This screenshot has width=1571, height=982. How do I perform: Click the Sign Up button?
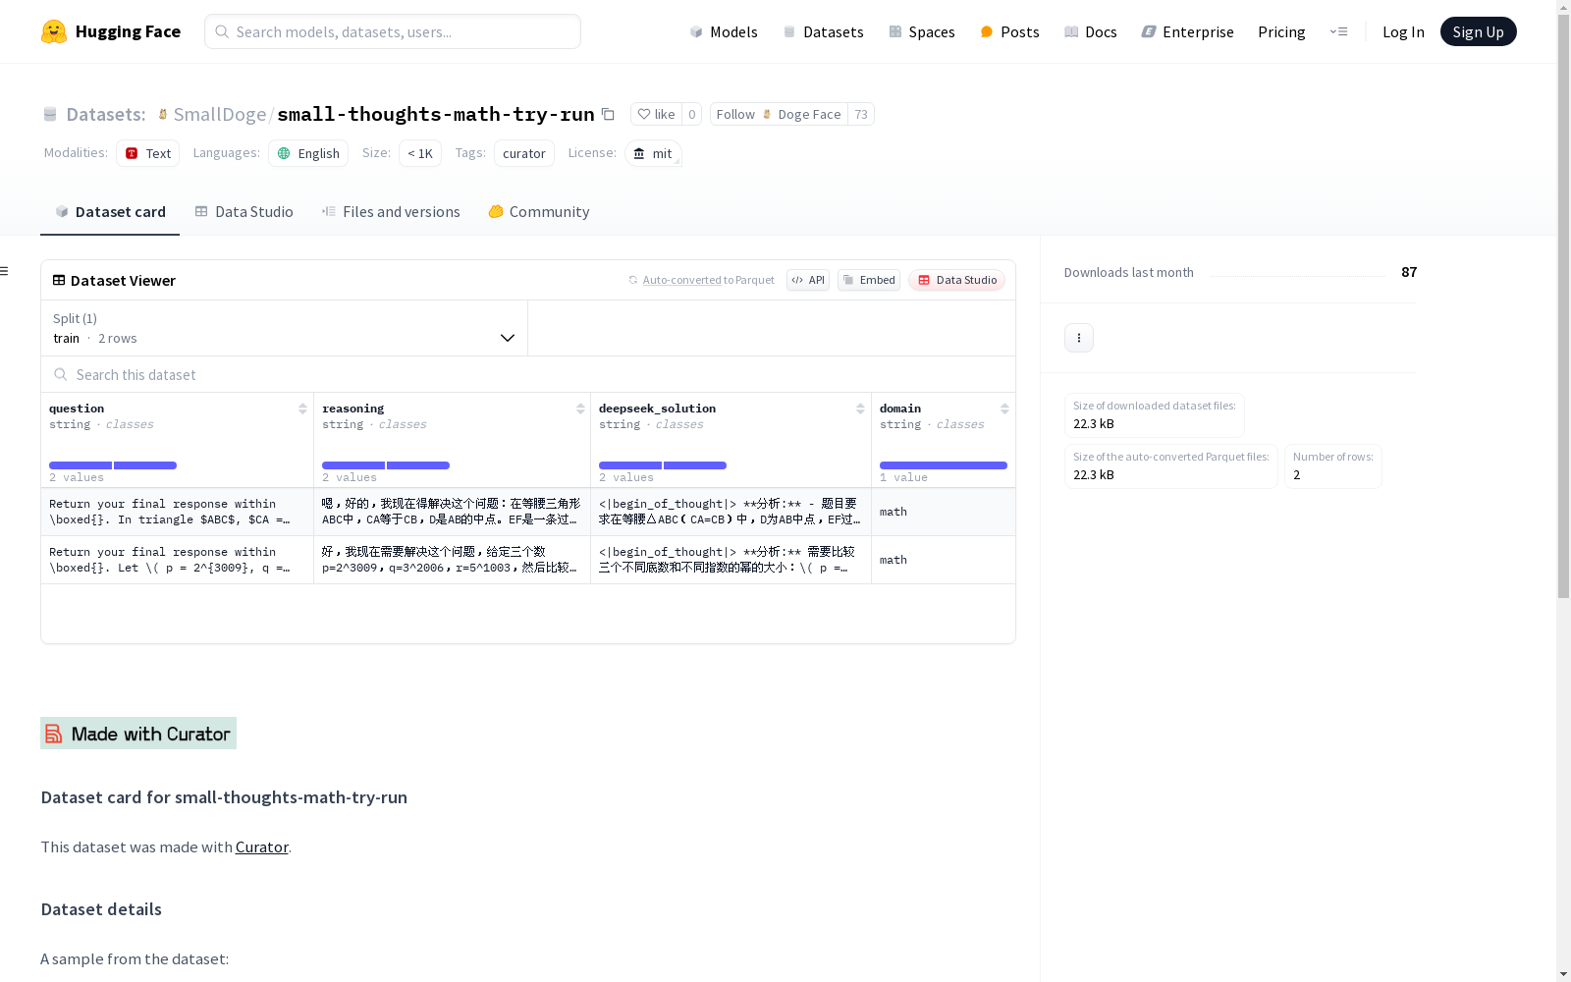tap(1478, 31)
